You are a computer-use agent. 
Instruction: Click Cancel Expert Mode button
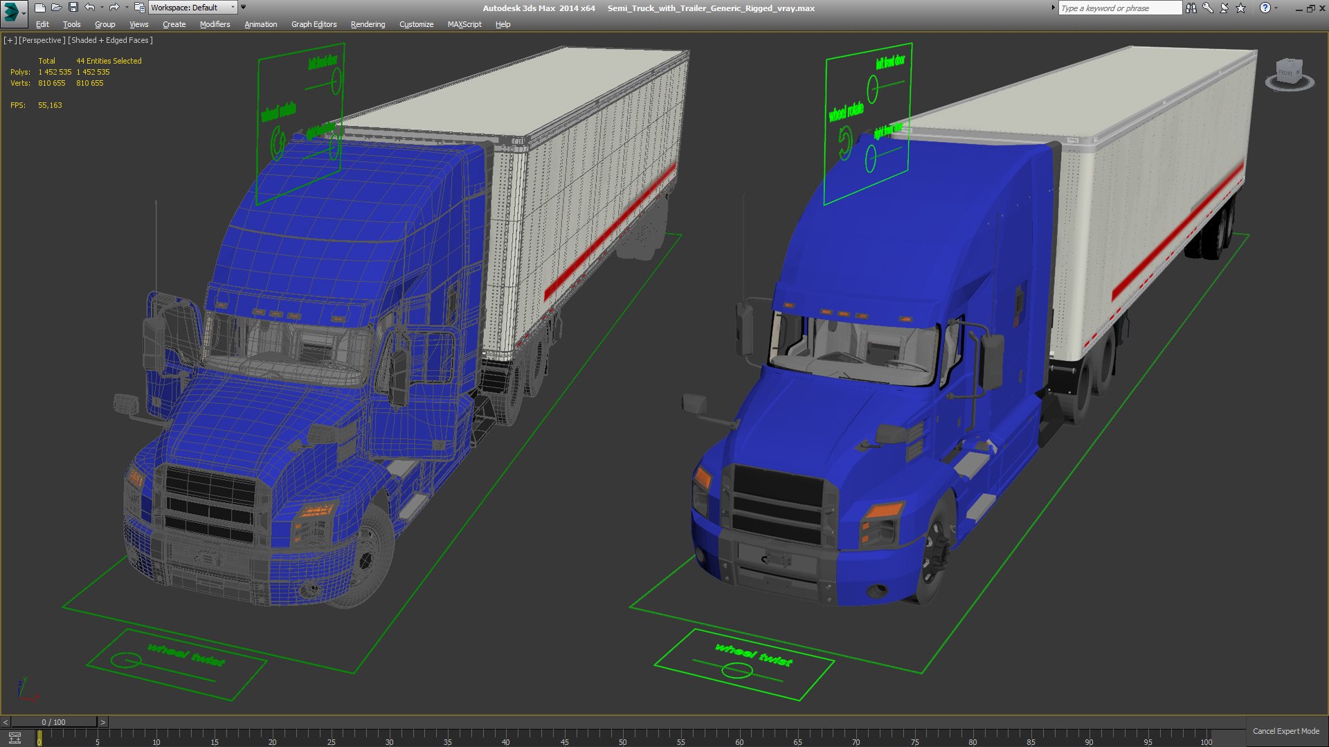tap(1286, 731)
